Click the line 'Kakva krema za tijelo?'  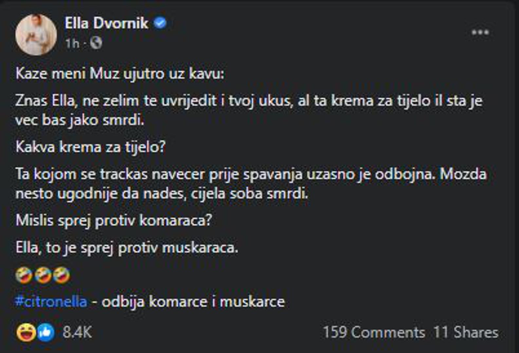click(90, 147)
